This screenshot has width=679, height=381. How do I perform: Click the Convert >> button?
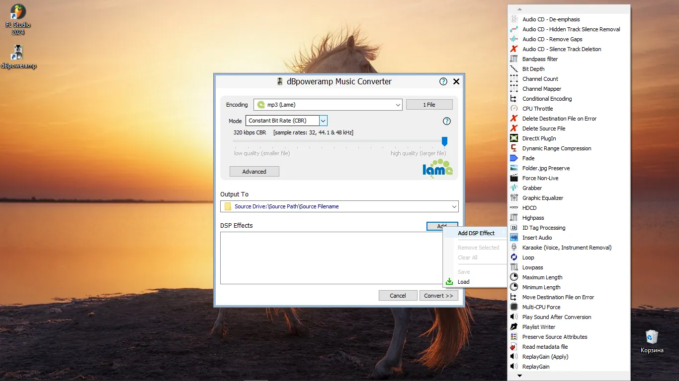coord(438,296)
